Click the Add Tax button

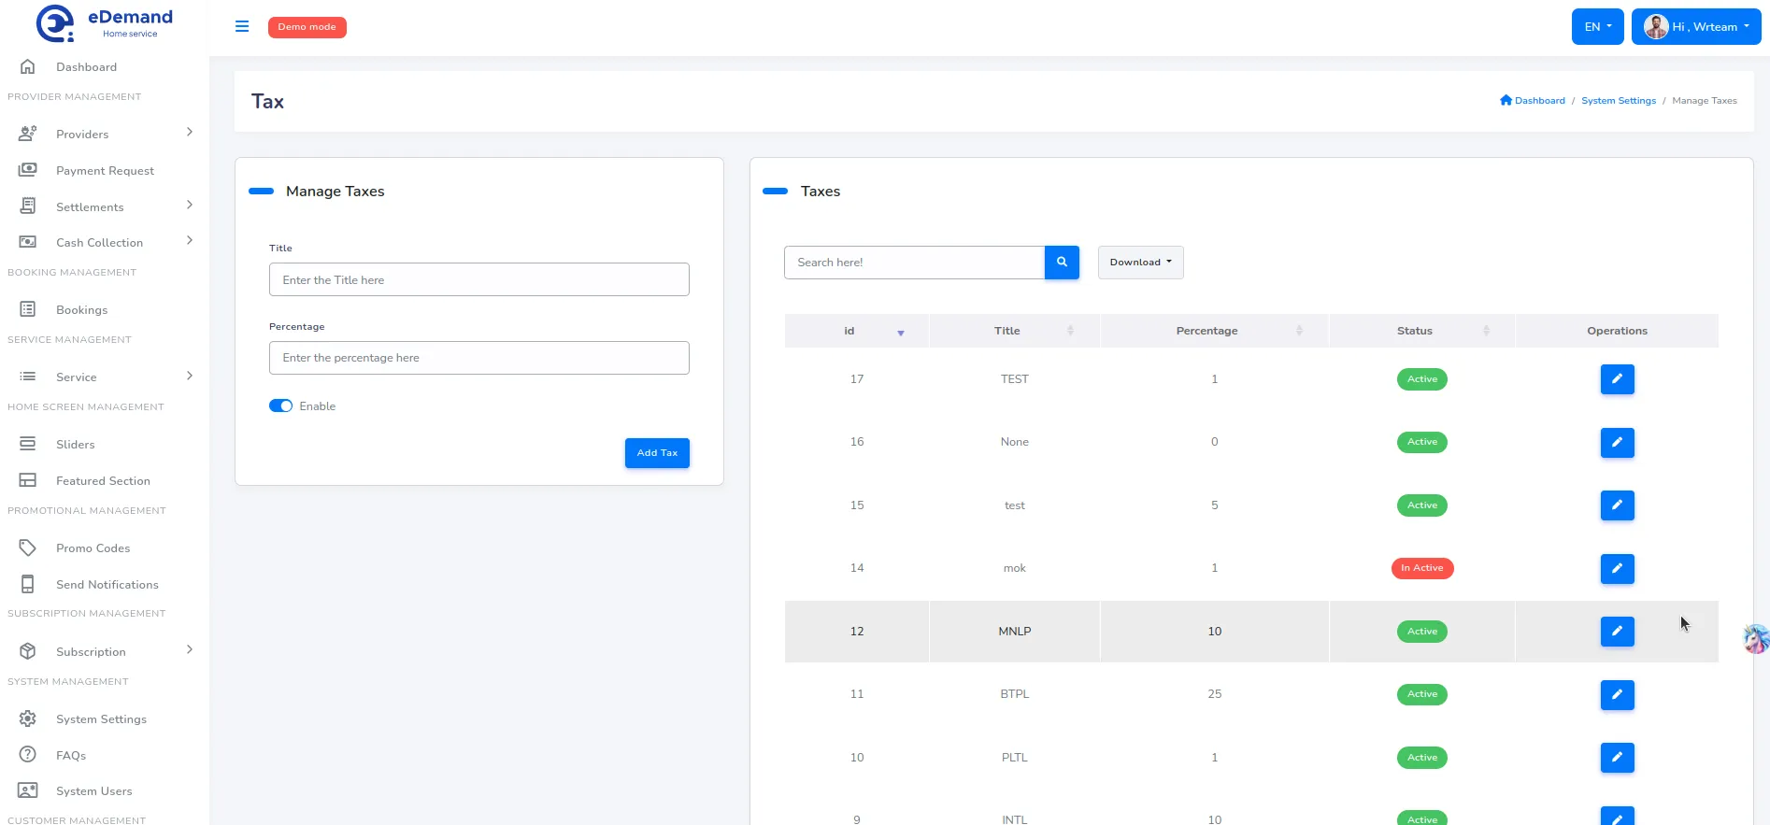657,453
